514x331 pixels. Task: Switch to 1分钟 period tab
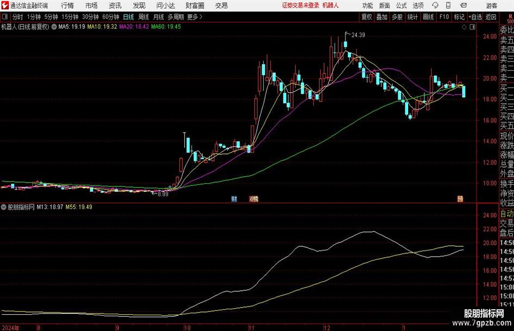(x=34, y=17)
